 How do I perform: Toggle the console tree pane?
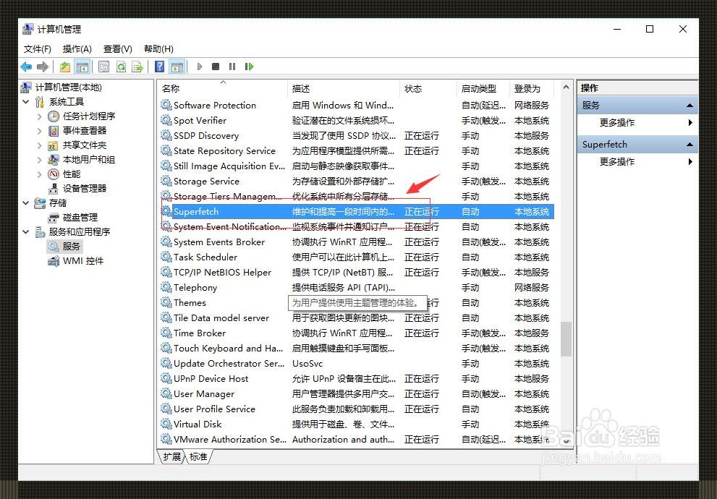click(83, 67)
